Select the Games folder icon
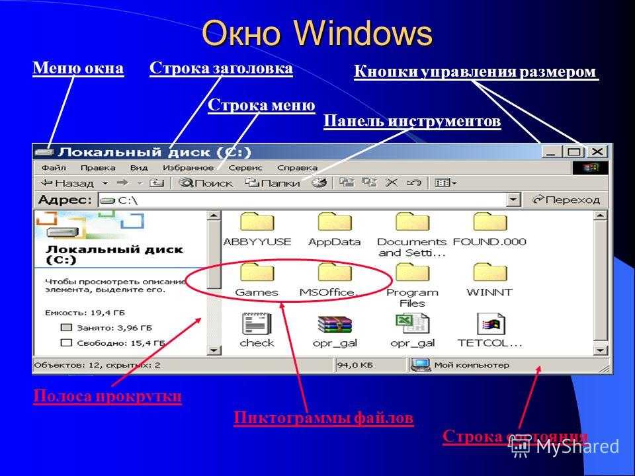The width and height of the screenshot is (635, 476). 257,272
